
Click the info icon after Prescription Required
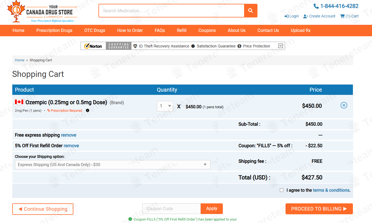click(88, 110)
